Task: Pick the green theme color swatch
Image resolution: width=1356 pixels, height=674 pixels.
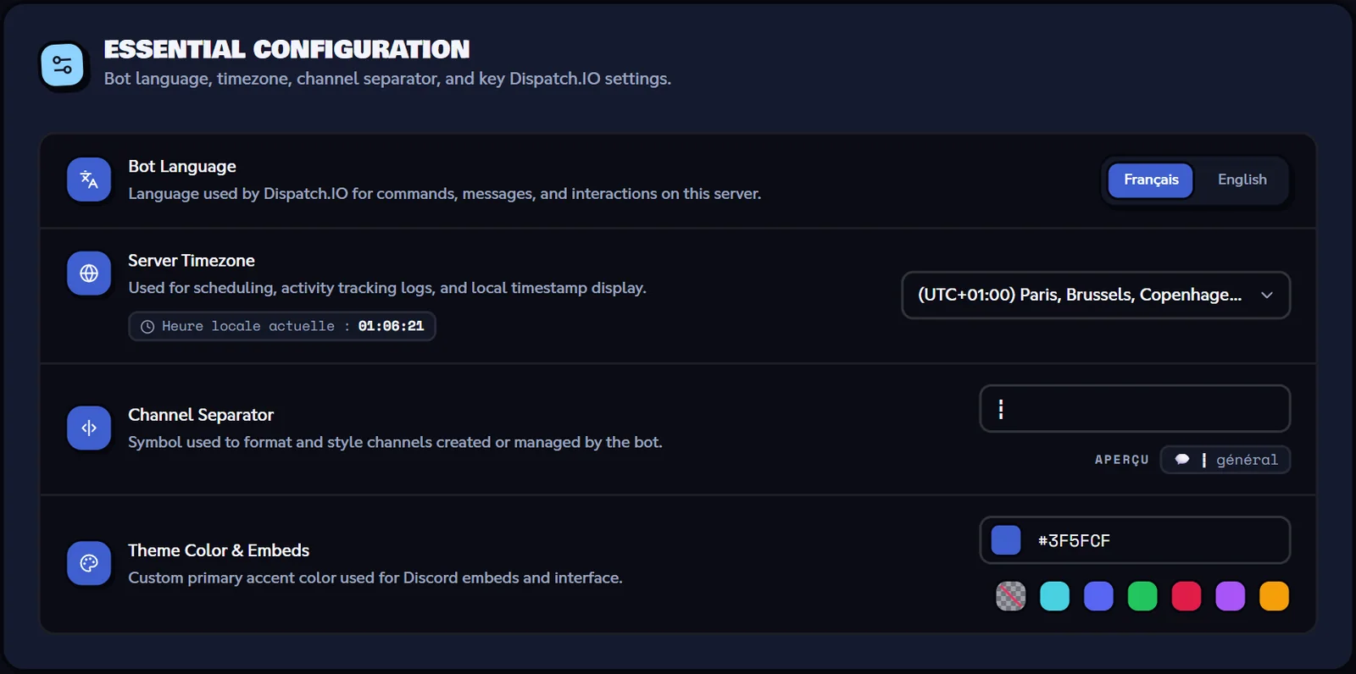Action: click(x=1142, y=596)
